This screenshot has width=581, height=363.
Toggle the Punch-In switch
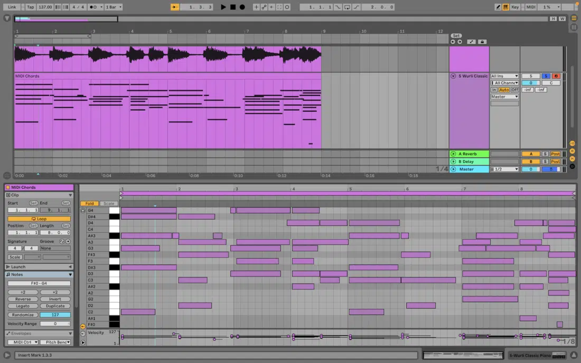coord(338,7)
